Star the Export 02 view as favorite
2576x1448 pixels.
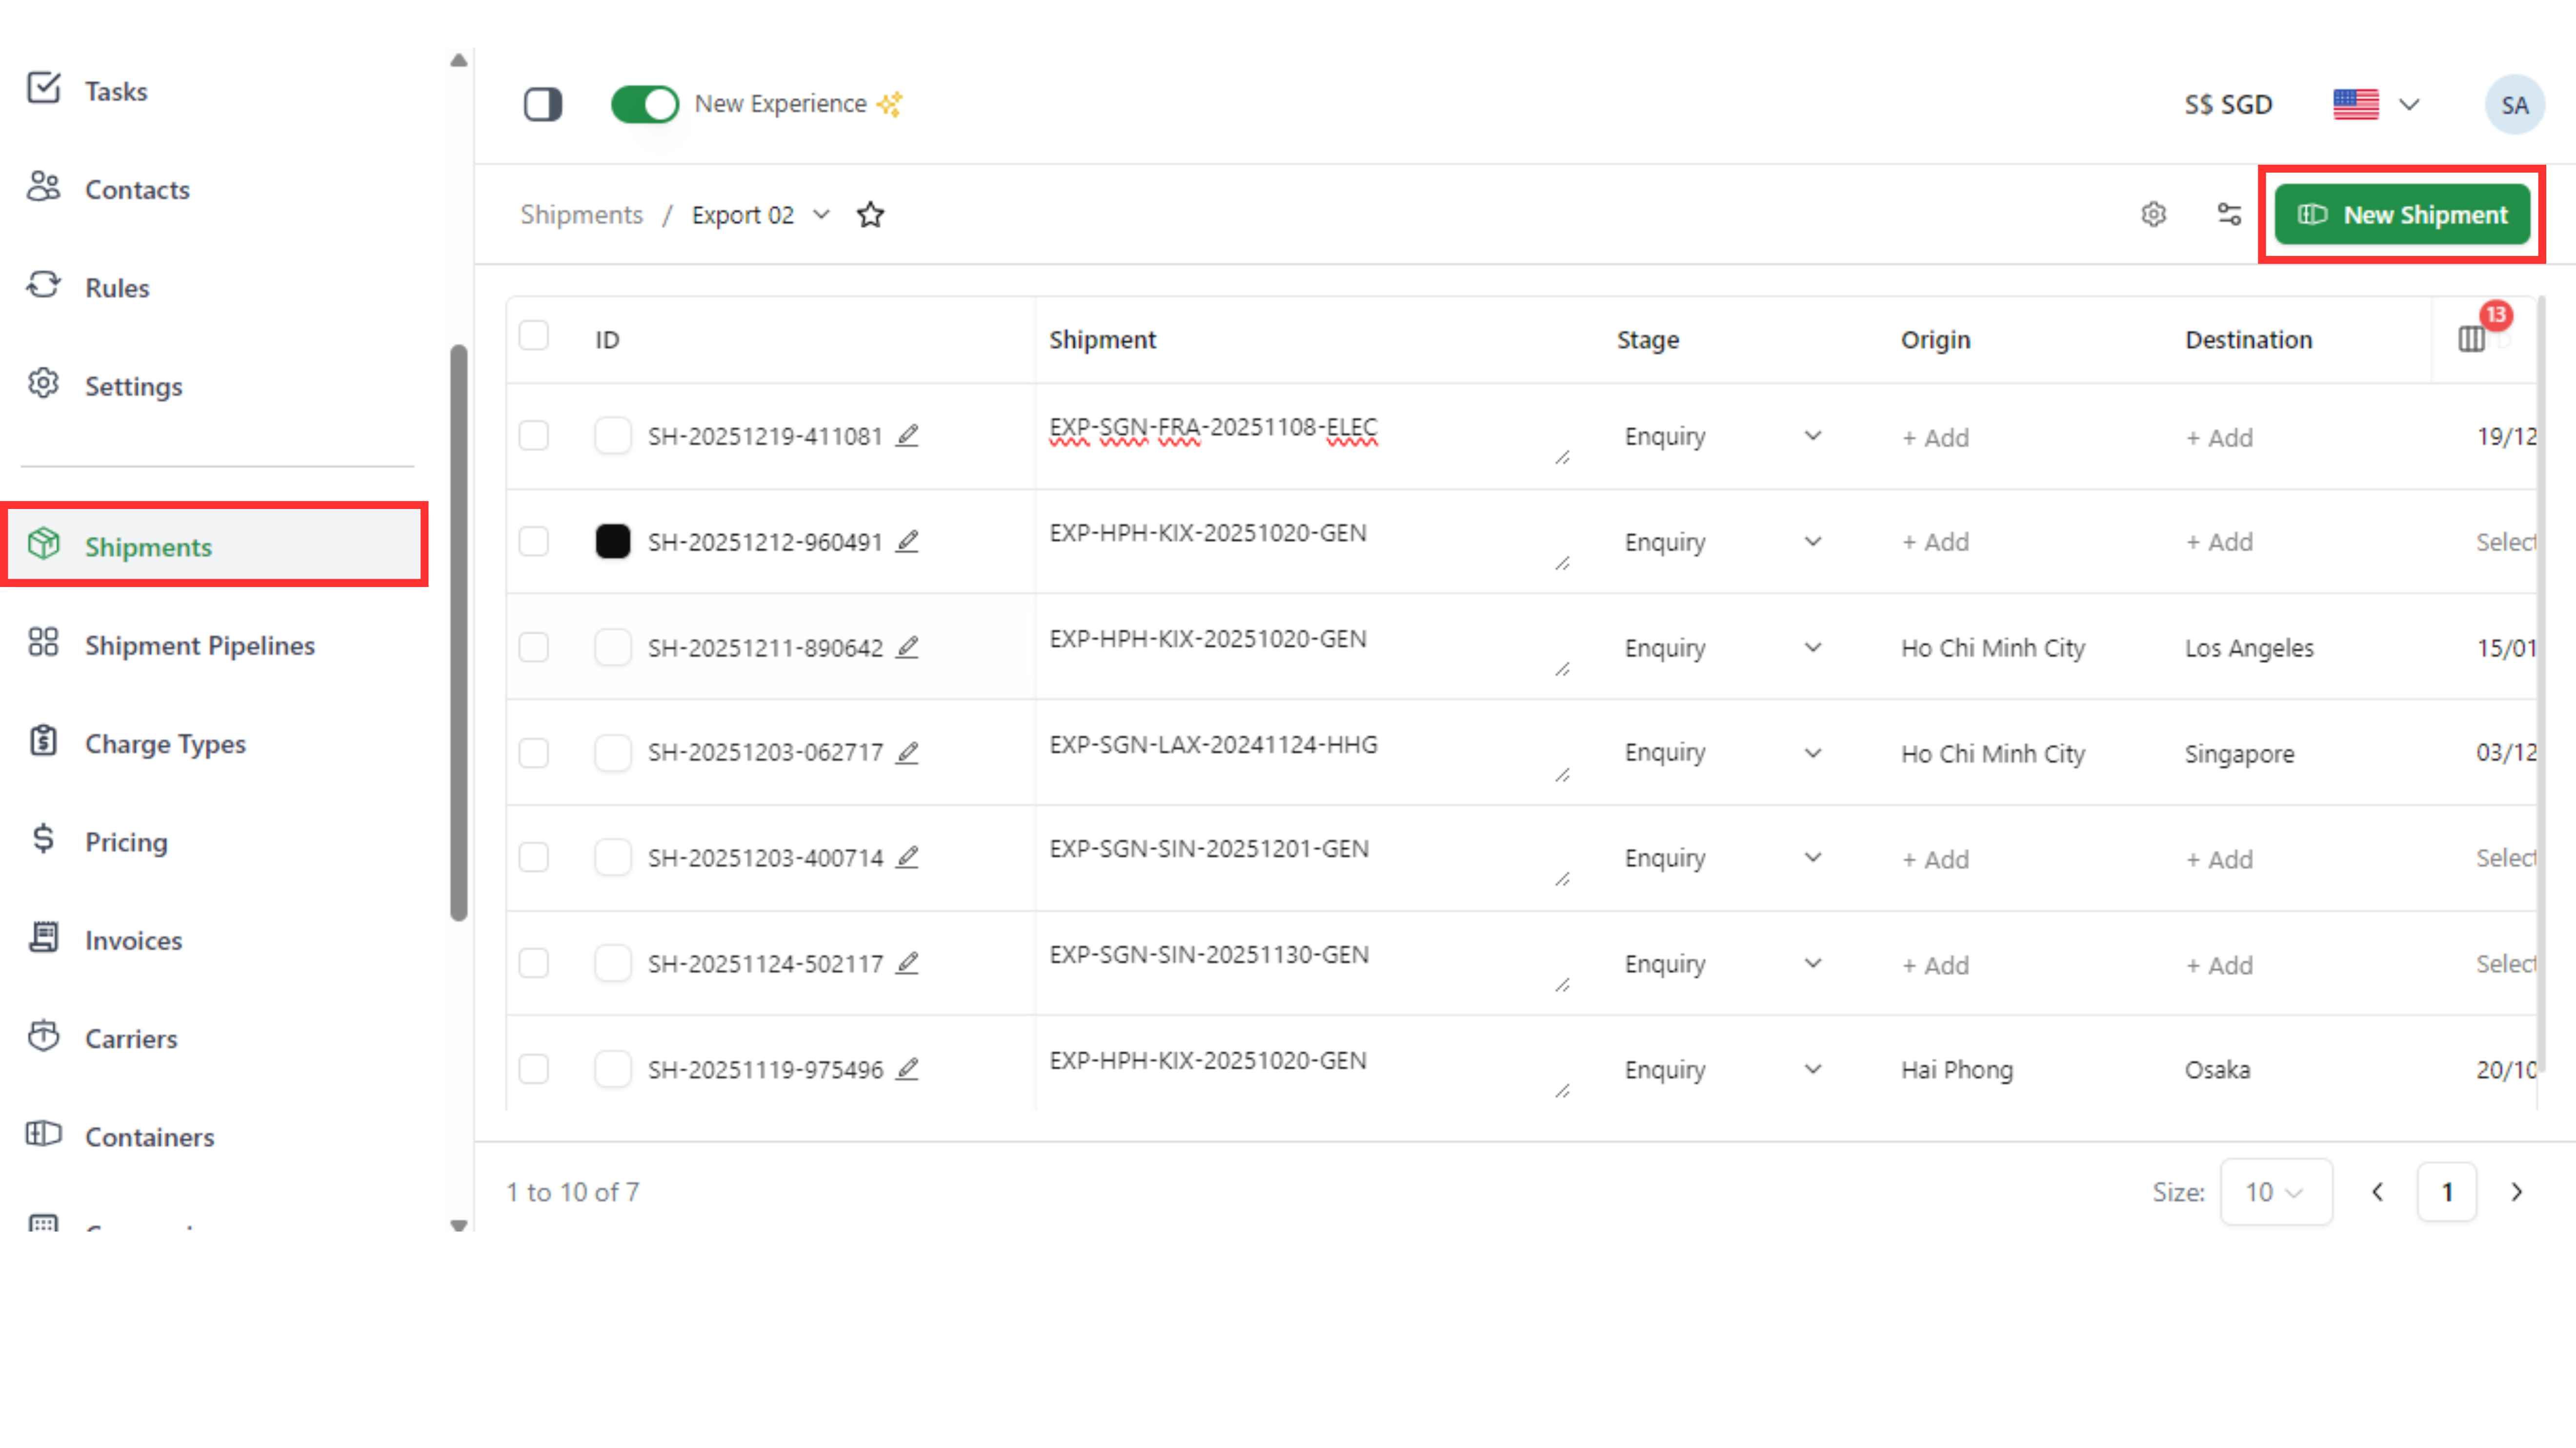(870, 215)
